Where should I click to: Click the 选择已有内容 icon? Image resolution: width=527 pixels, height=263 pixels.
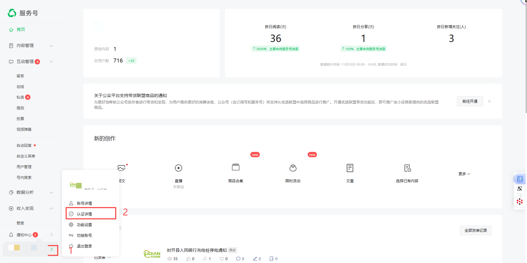click(x=407, y=168)
